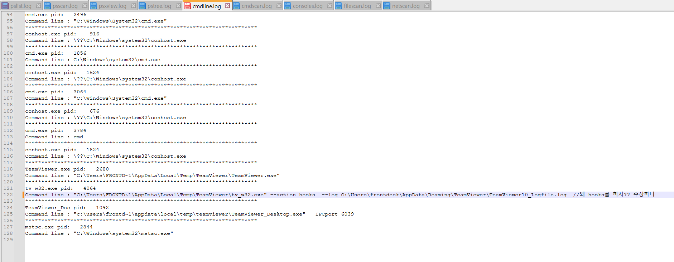Viewport: 674px width, 262px height.
Task: Close the pslist.log tab
Action: point(39,6)
